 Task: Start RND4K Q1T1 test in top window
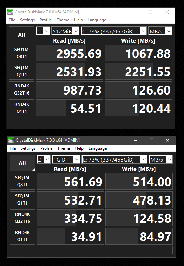[22, 108]
